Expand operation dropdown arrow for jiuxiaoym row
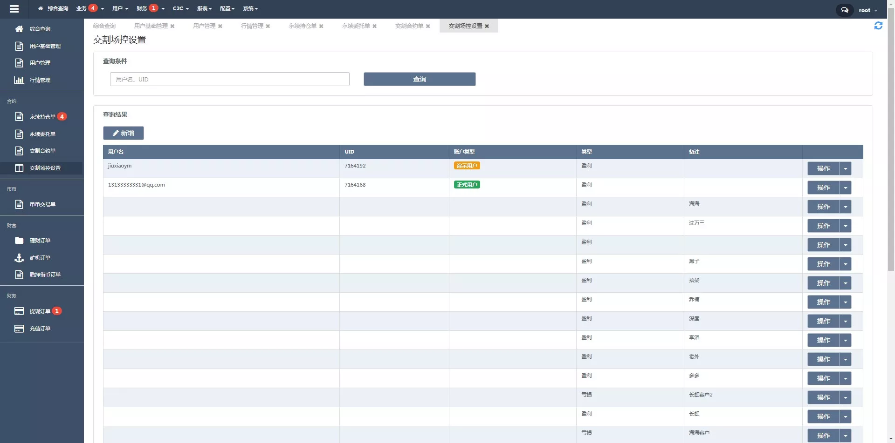Viewport: 895px width, 443px height. [x=845, y=168]
